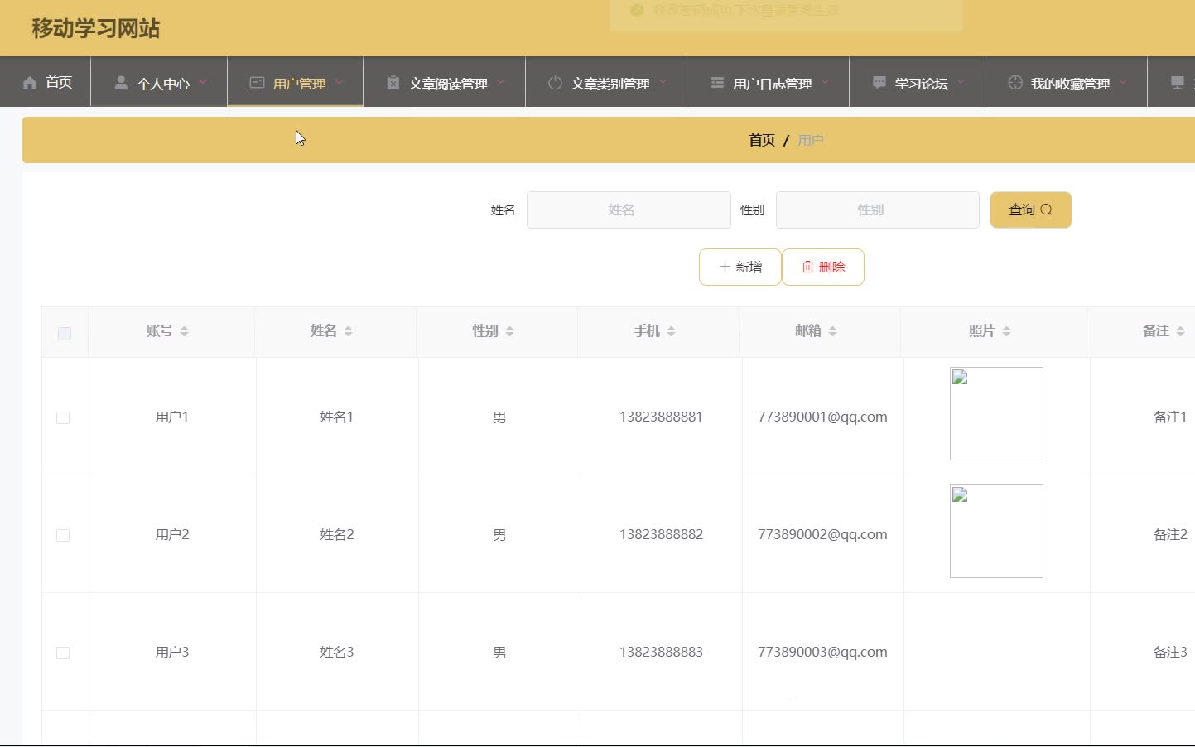Open the 学习论坛 menu
The width and height of the screenshot is (1195, 747).
tap(918, 82)
